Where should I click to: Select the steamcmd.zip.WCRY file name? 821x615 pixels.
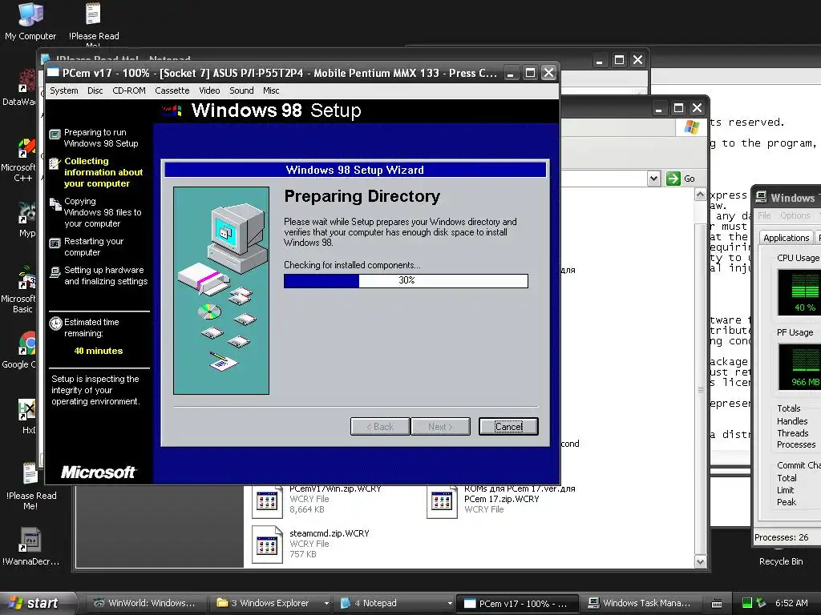pyautogui.click(x=330, y=533)
